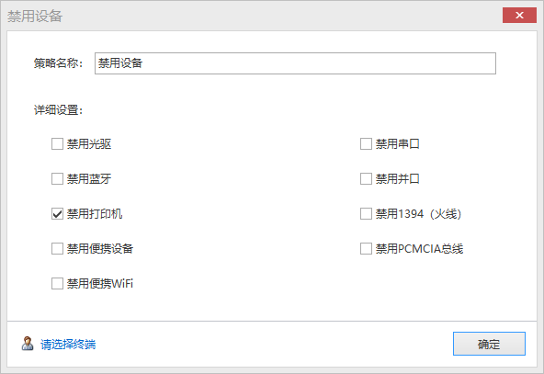This screenshot has width=544, height=374.
Task: Tick the 禁用蓝牙 checkbox
Action: (x=57, y=179)
